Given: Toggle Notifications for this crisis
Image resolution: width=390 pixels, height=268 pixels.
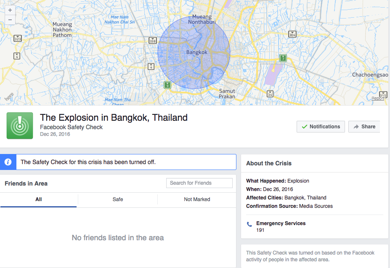Looking at the screenshot, I should pos(321,127).
